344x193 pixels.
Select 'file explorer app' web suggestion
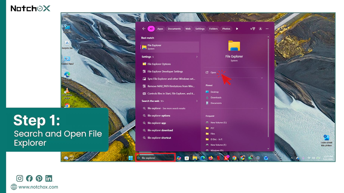pyautogui.click(x=170, y=123)
